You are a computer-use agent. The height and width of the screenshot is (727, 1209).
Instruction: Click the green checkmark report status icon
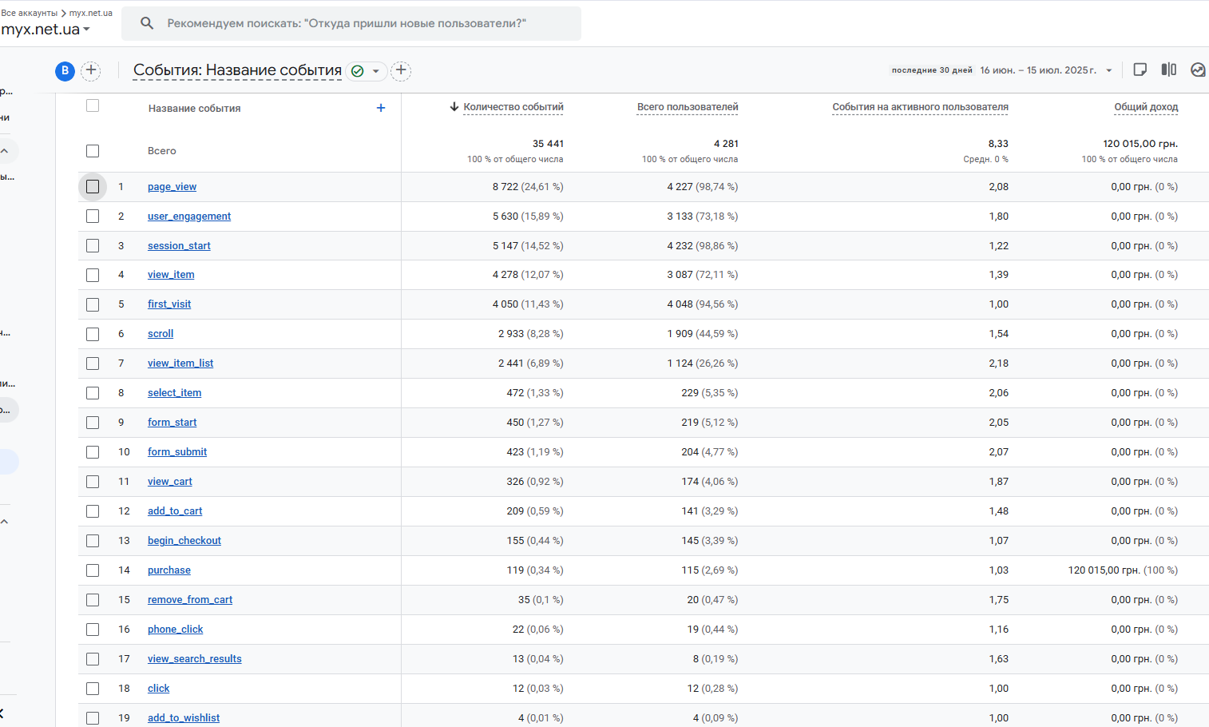click(358, 71)
